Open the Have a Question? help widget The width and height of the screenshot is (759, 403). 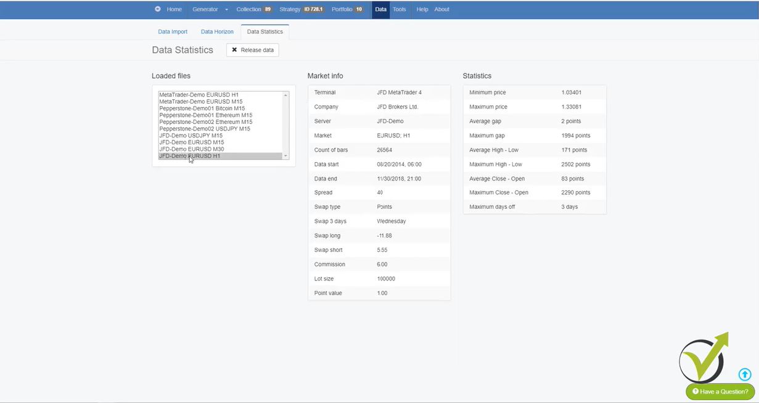pos(720,391)
